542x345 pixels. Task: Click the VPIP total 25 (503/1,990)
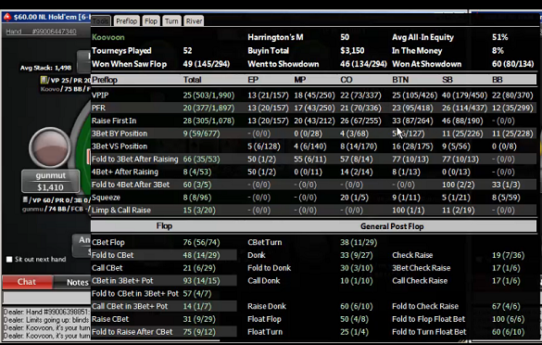[208, 96]
